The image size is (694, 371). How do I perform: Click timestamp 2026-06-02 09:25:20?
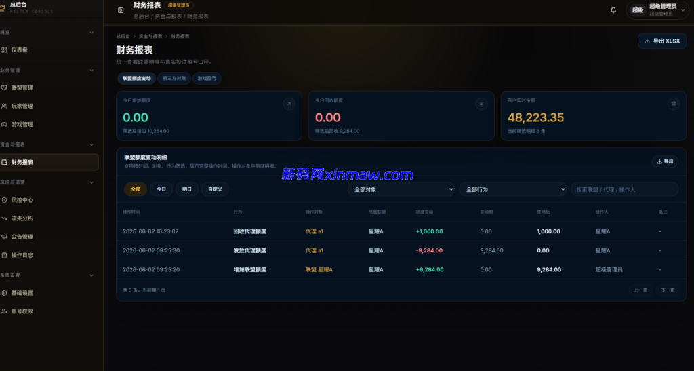(151, 270)
